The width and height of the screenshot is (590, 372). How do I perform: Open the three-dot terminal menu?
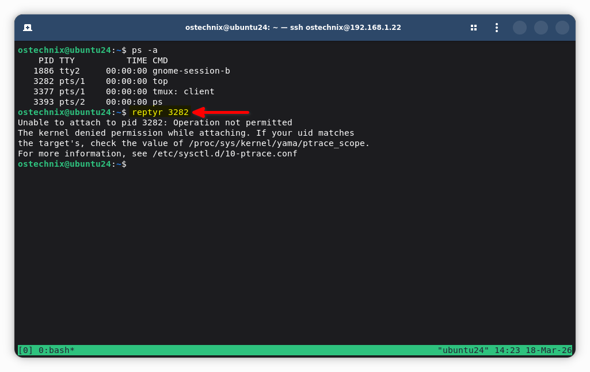point(497,28)
